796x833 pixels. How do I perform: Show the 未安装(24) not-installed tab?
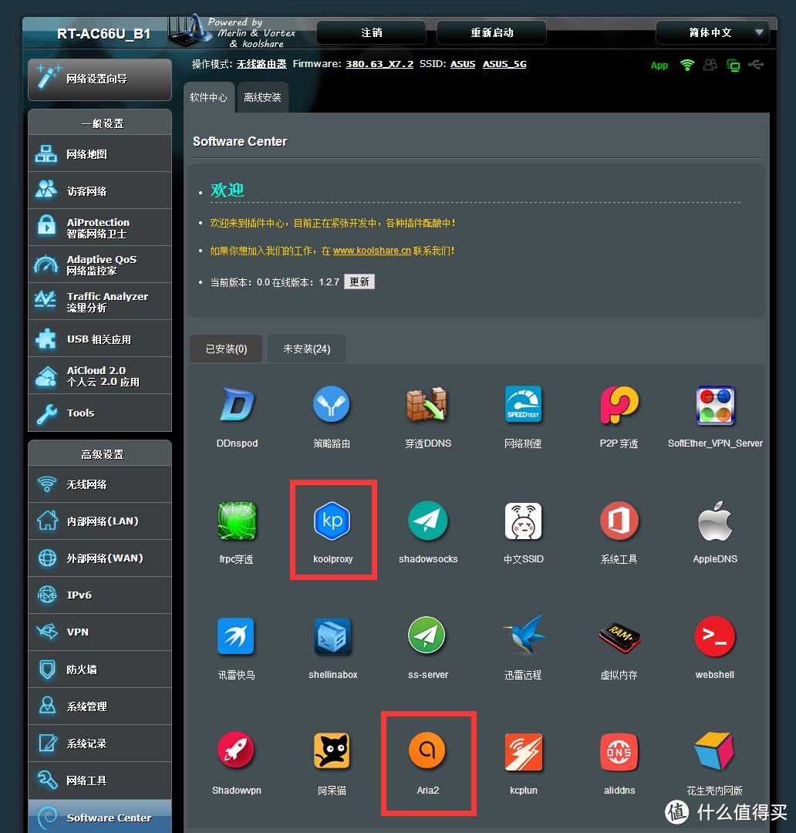307,349
